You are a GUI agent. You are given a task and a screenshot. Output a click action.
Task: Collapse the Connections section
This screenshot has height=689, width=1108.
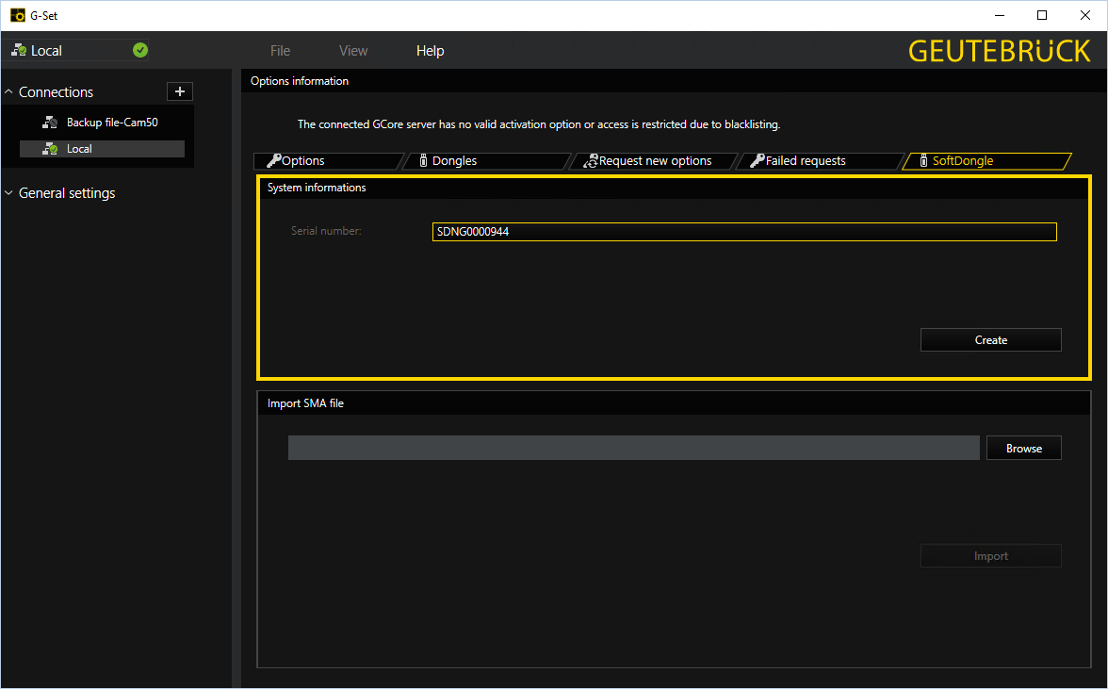point(9,92)
